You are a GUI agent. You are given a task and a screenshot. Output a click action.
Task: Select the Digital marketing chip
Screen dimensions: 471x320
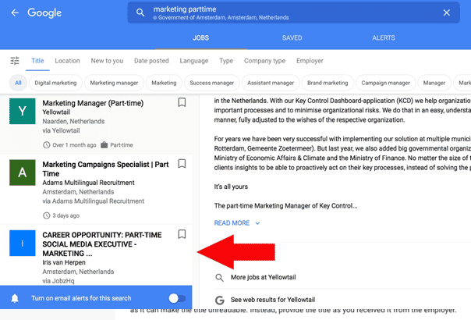(55, 83)
